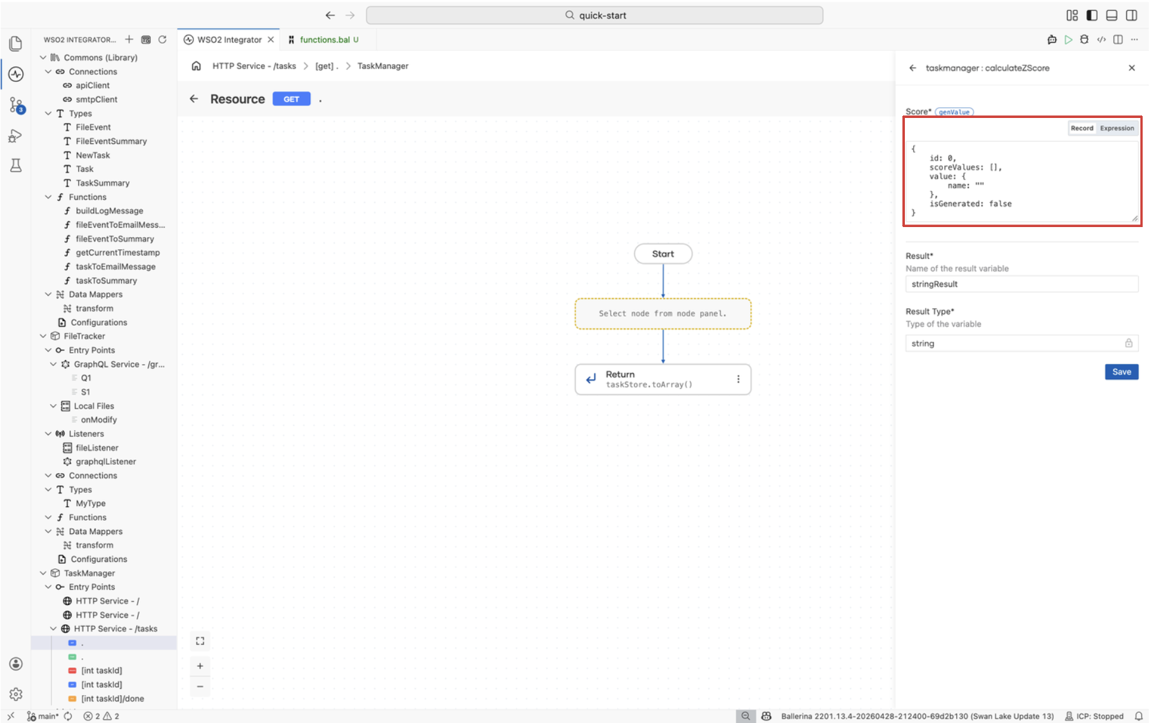This screenshot has width=1149, height=723.
Task: Collapse the Listeners group
Action: [48, 434]
